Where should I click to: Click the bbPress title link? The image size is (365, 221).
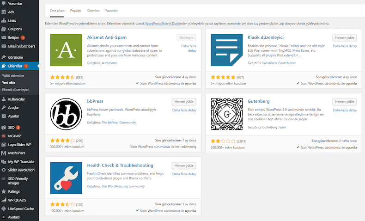pos(95,101)
